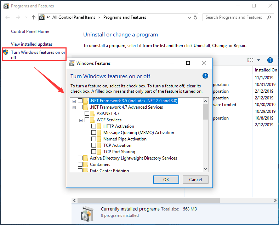Tick Message Queuing (MSMQ) Activation checkbox
279x225 pixels.
tap(93, 133)
